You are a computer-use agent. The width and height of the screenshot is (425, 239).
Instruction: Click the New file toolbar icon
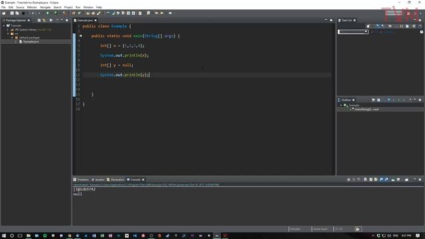(x=4, y=13)
